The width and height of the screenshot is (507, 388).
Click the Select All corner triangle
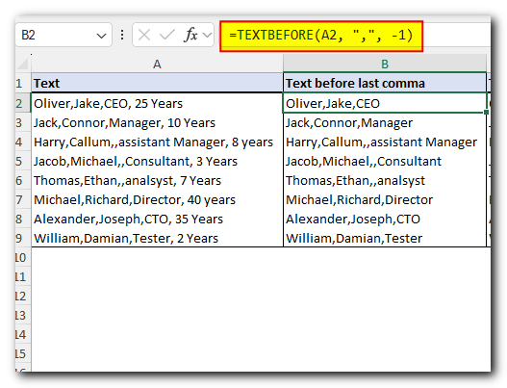[x=23, y=64]
